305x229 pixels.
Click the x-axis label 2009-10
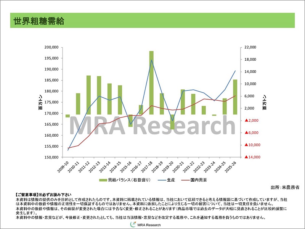tap(63, 167)
